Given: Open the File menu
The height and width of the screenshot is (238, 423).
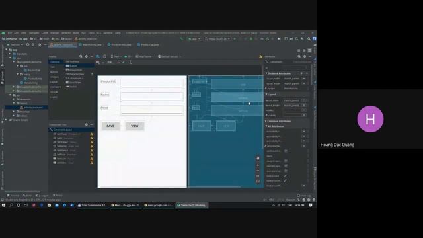Looking at the screenshot, I should click(x=10, y=33).
